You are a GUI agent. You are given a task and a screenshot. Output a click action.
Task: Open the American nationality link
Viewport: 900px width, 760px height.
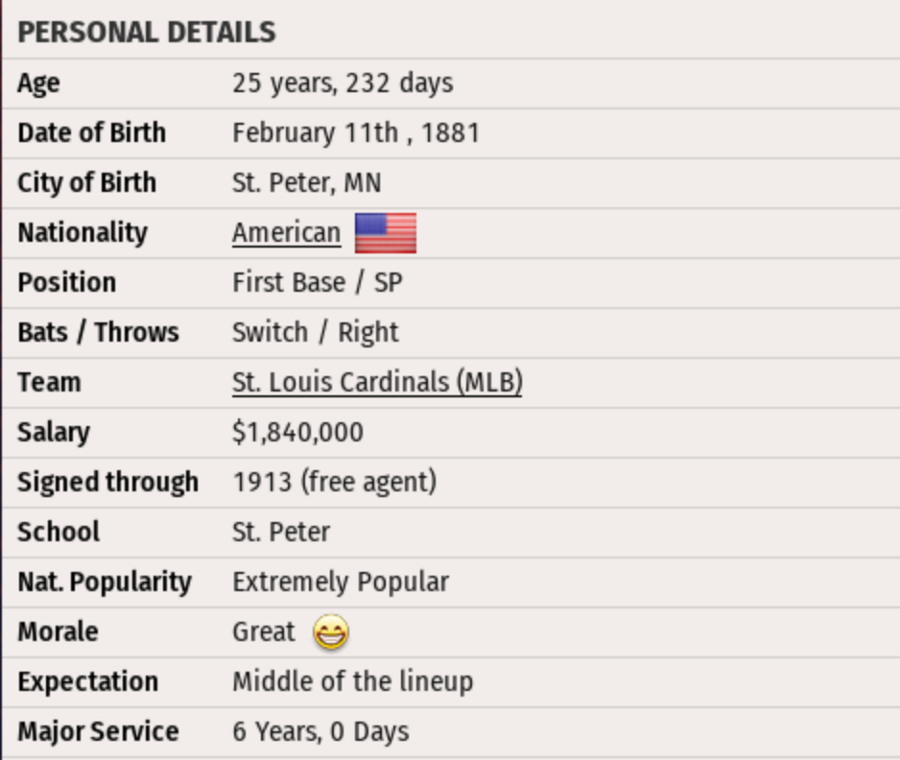point(286,233)
